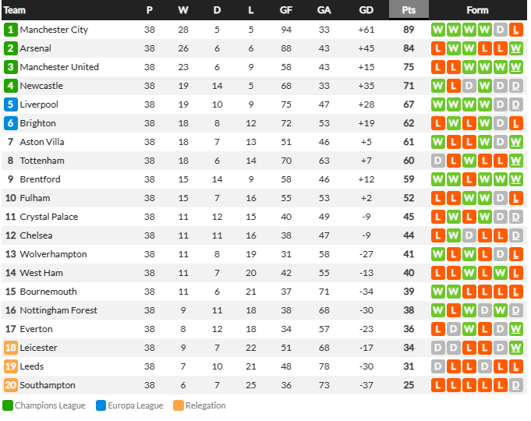531x421 pixels.
Task: Click Leicester's orange position 18 badge
Action: coord(10,348)
